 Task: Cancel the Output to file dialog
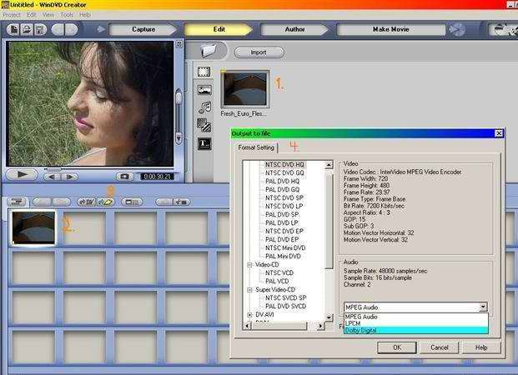coord(439,347)
